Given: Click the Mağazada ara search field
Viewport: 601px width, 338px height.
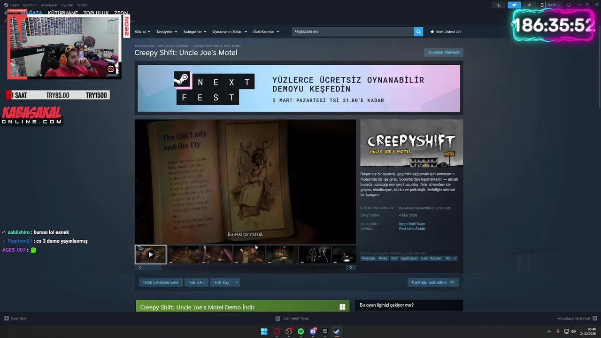Looking at the screenshot, I should [x=352, y=31].
